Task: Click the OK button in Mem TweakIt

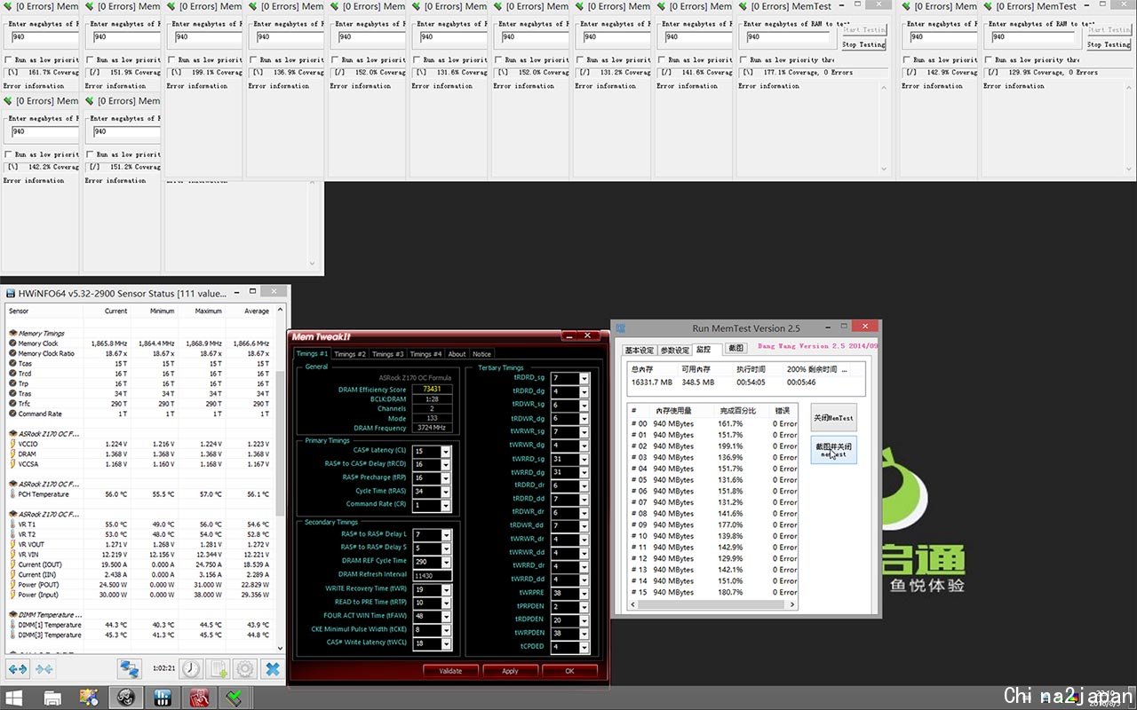Action: click(569, 671)
